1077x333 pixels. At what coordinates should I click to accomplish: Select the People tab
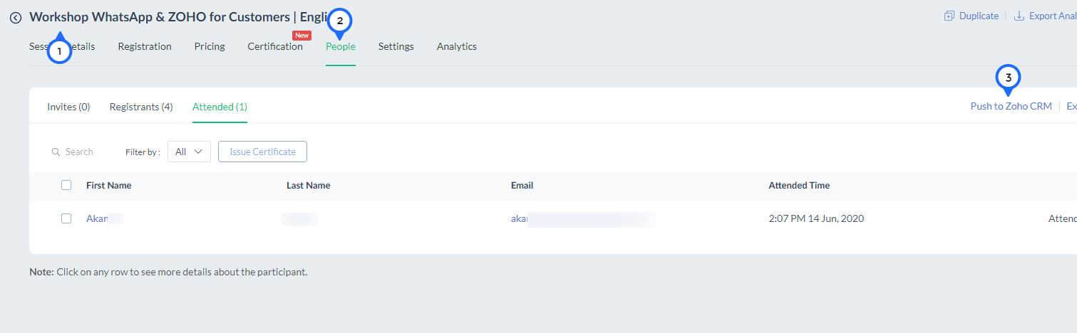pos(341,46)
